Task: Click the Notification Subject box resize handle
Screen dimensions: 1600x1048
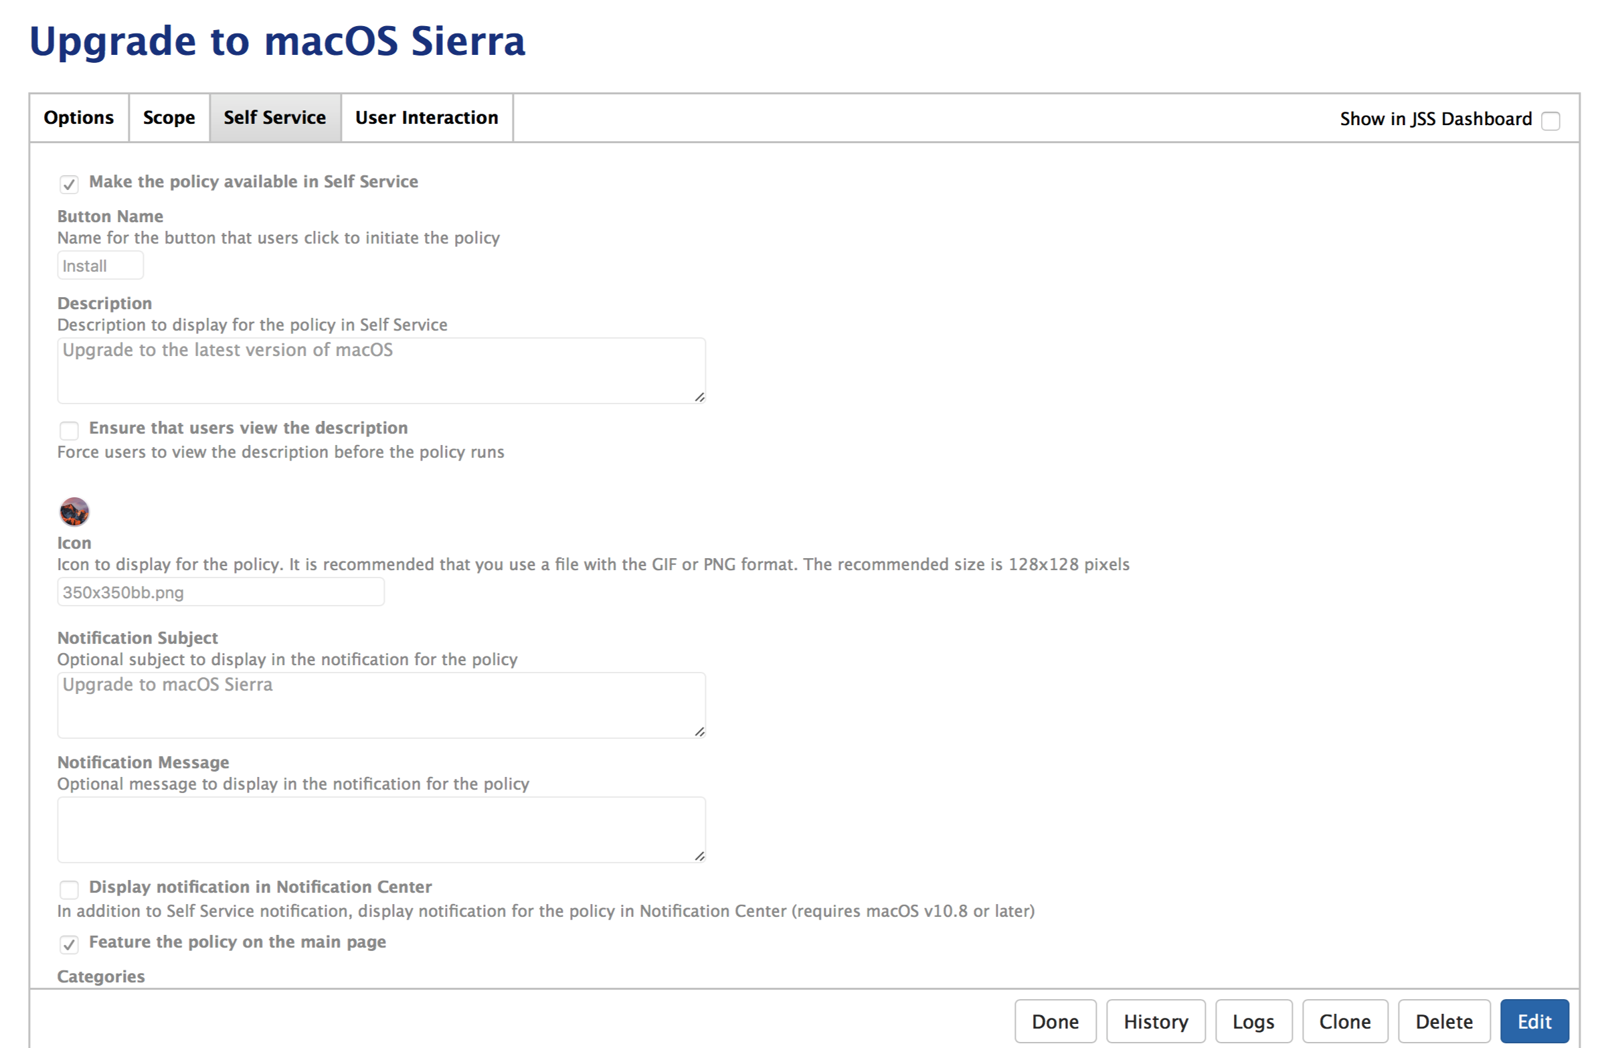Action: pos(699,731)
